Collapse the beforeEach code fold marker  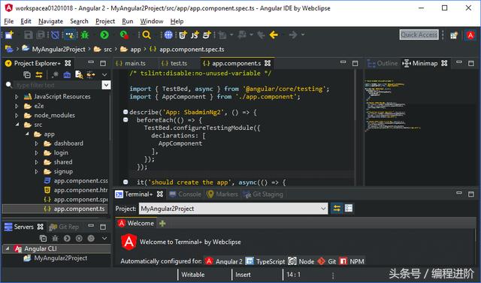(x=126, y=120)
